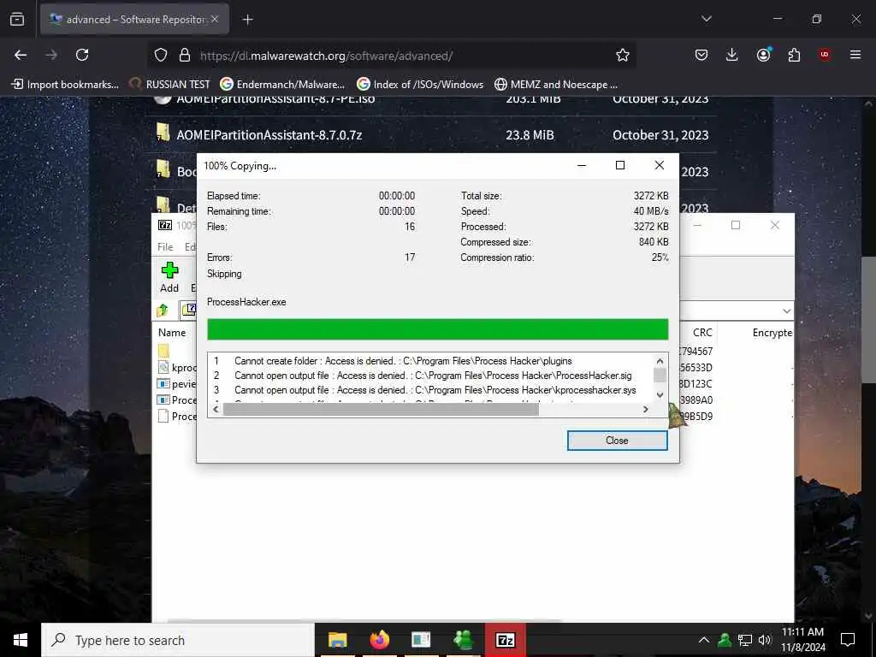The height and width of the screenshot is (657, 876).
Task: Maximize the copying dialog window
Action: [619, 165]
